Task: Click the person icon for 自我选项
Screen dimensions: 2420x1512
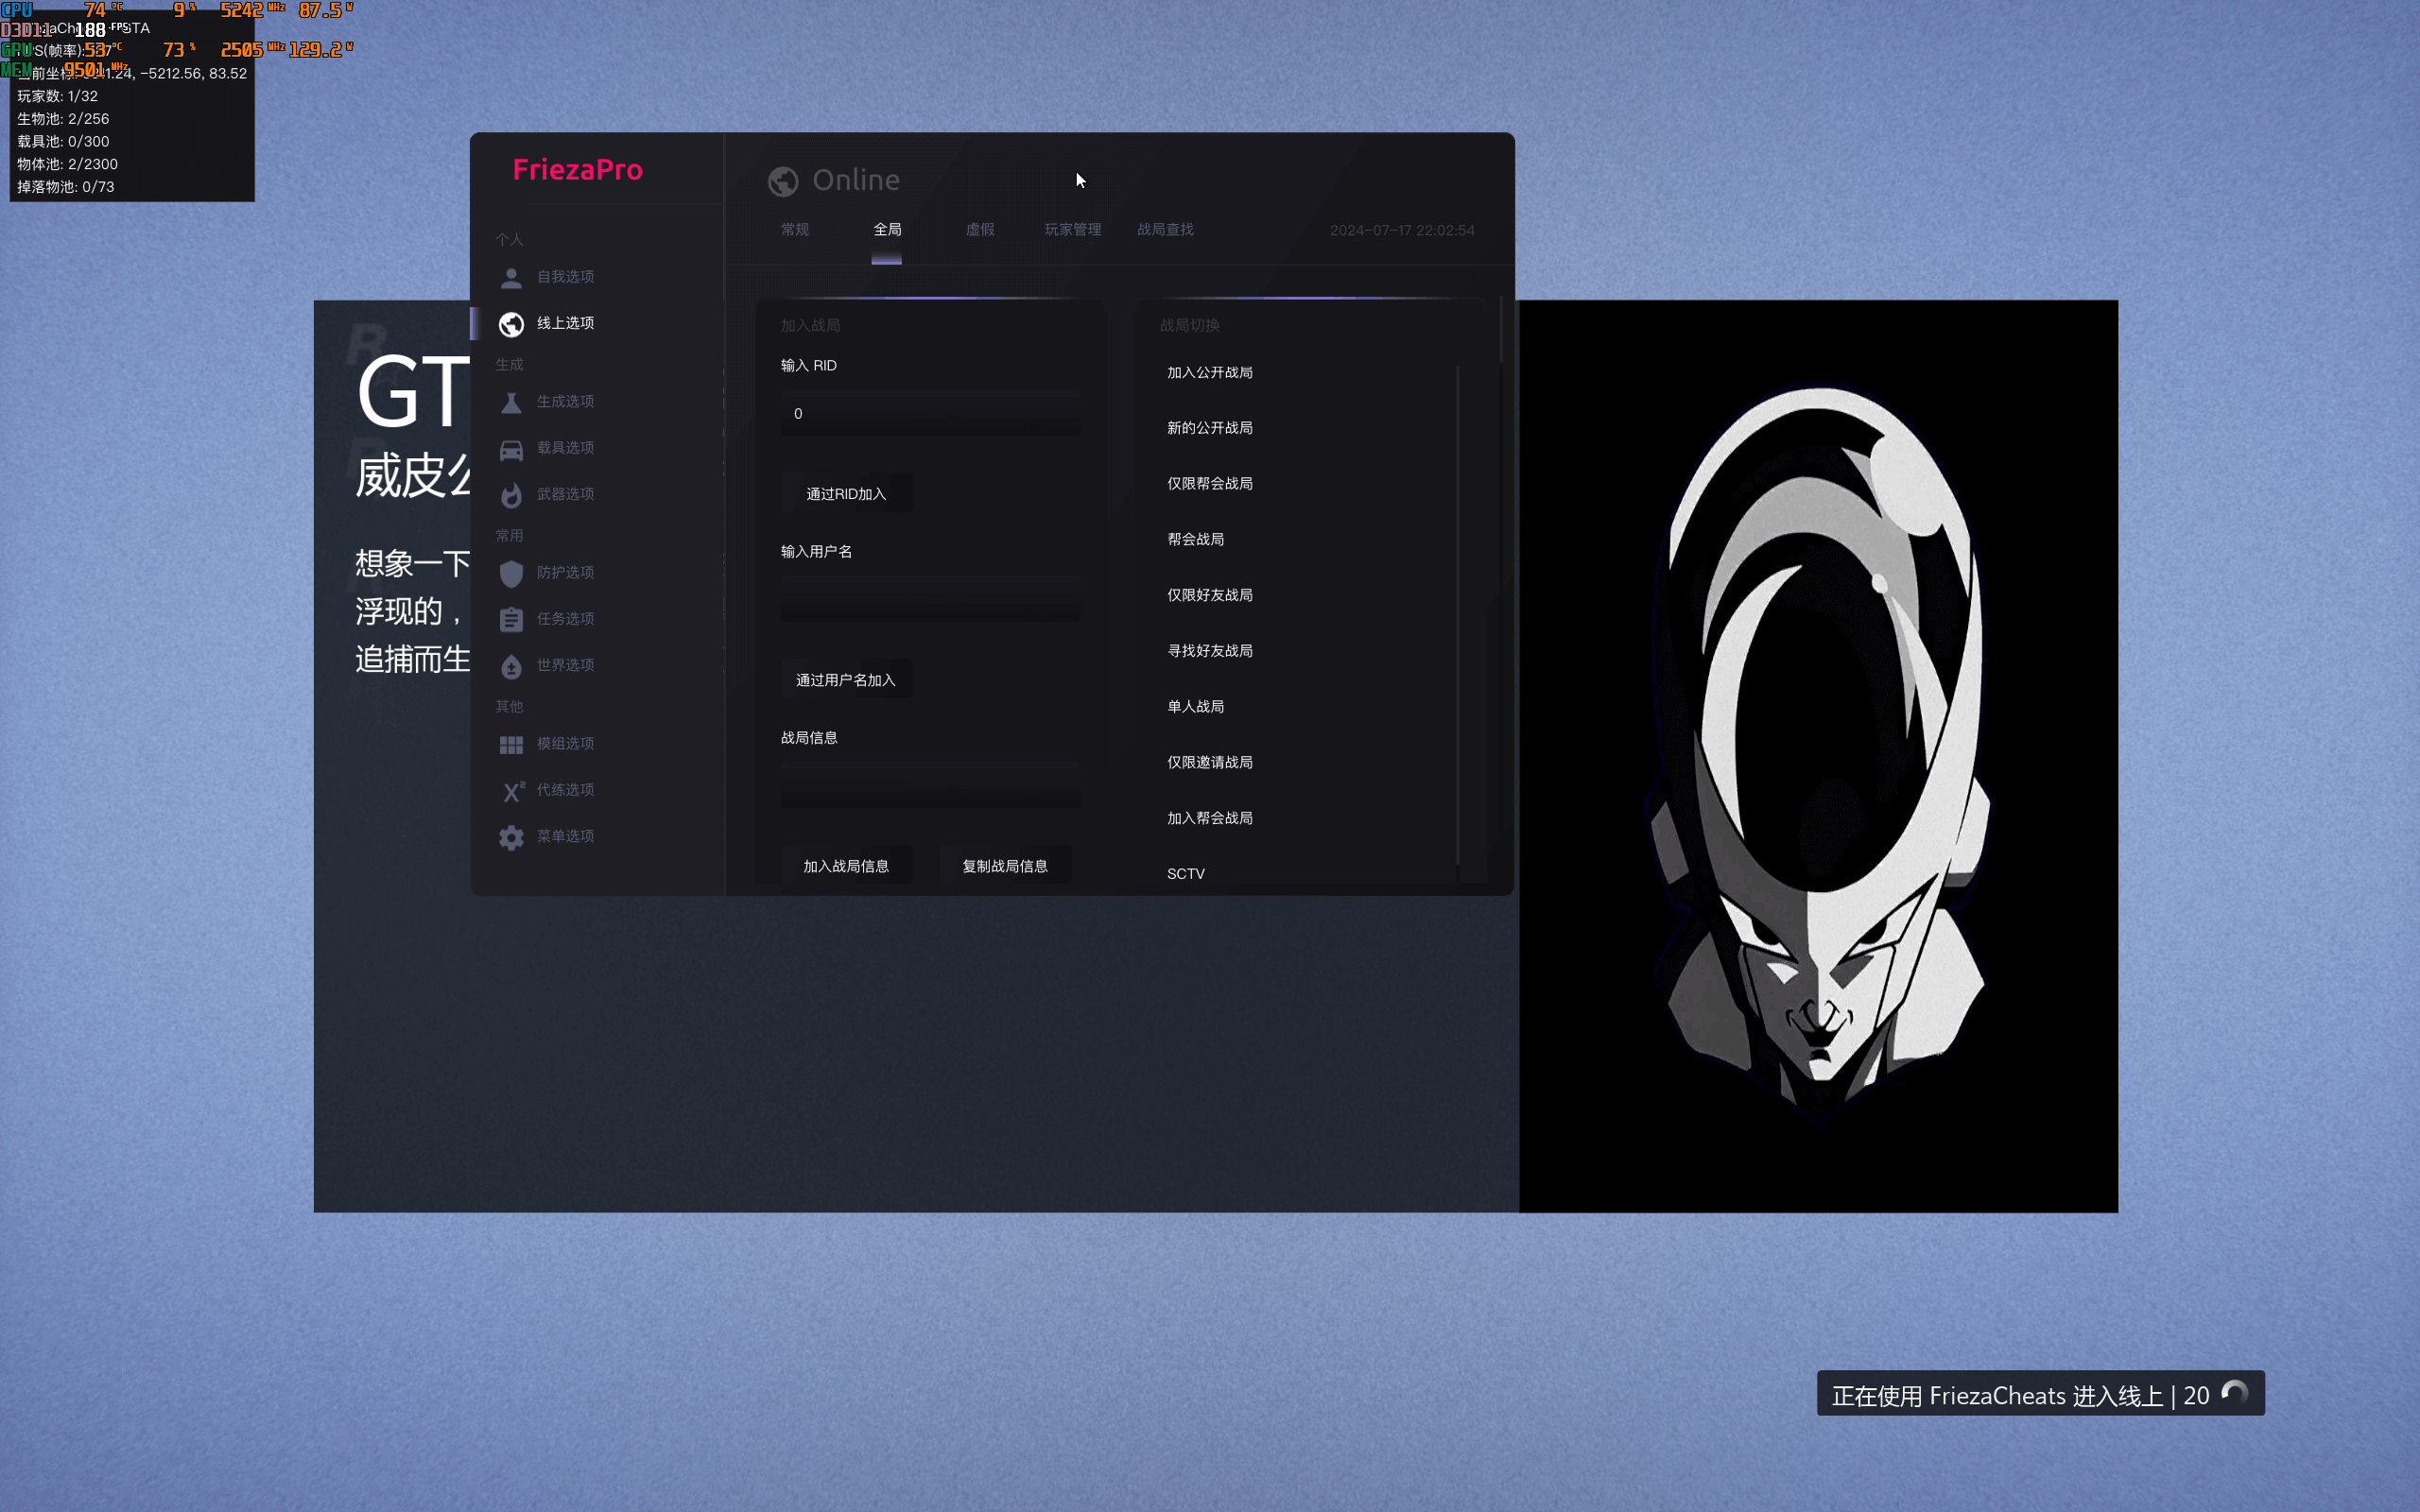Action: (511, 277)
